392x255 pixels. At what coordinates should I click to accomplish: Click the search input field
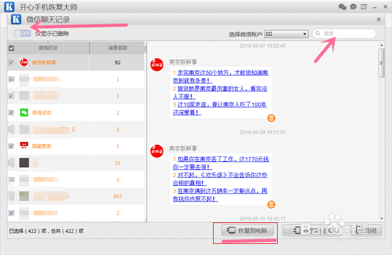click(x=344, y=33)
